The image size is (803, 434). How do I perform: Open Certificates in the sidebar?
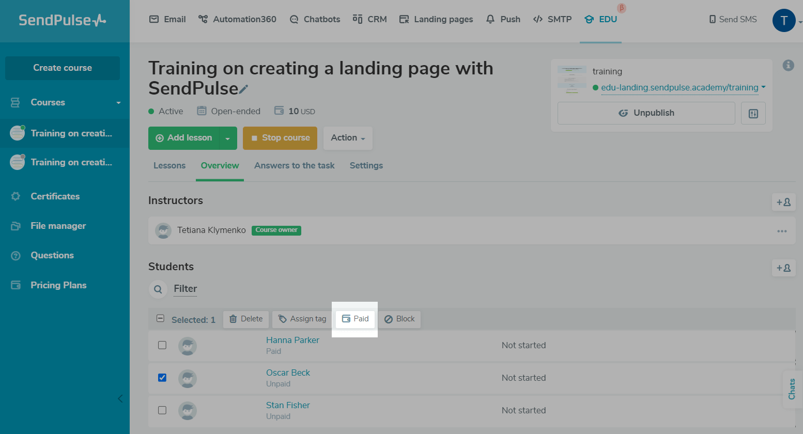pyautogui.click(x=55, y=196)
